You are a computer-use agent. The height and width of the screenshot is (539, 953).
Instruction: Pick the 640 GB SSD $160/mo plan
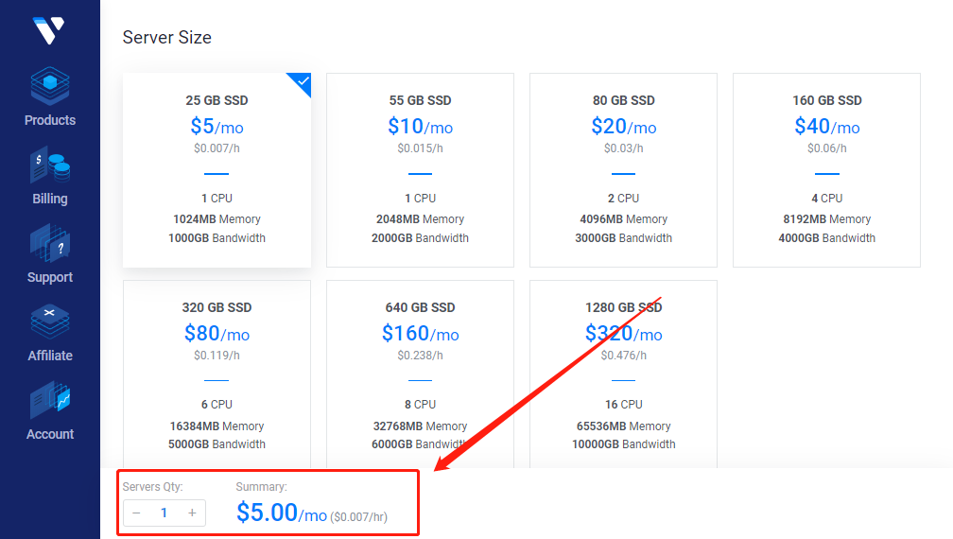click(420, 374)
